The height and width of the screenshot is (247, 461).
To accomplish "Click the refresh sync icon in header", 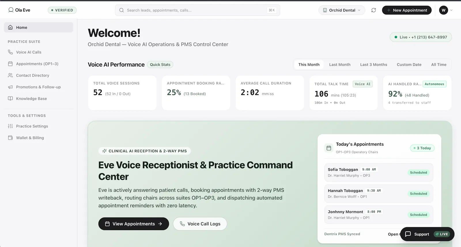I will coord(374,10).
